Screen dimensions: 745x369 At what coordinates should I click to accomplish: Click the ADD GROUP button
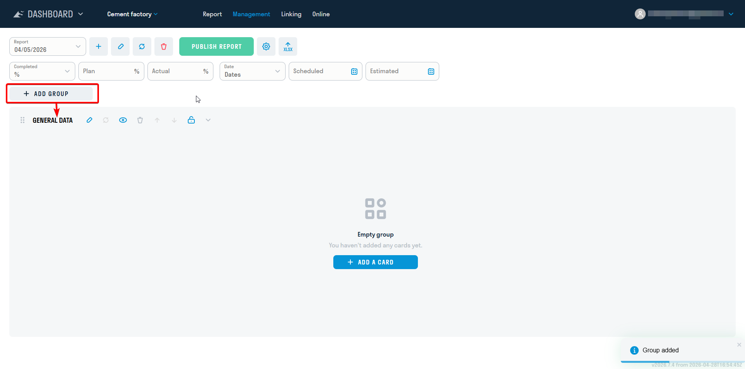click(51, 94)
